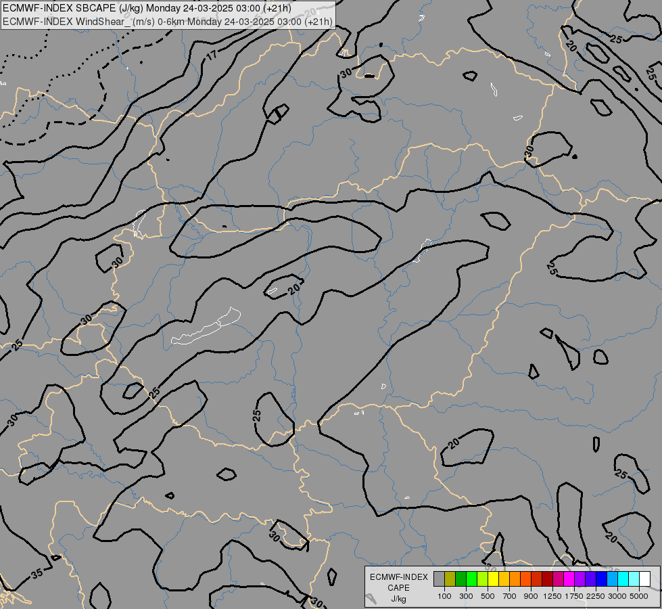Click the yellow-green legend swatch

(482, 579)
